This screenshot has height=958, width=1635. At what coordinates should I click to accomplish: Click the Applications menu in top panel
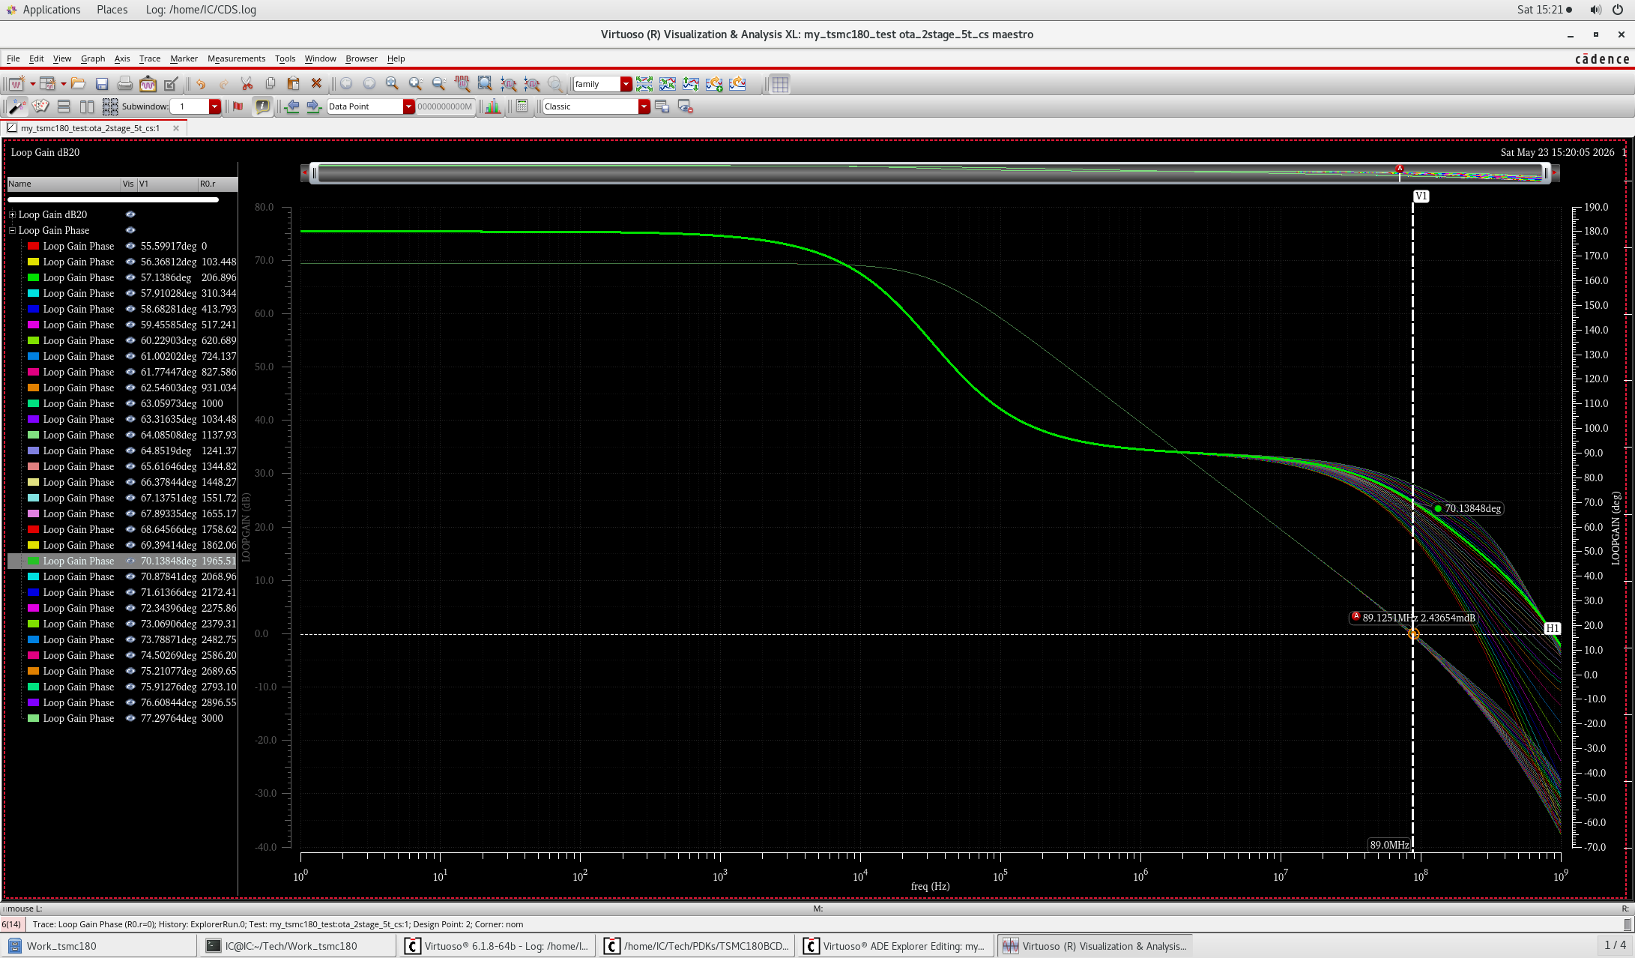point(51,10)
